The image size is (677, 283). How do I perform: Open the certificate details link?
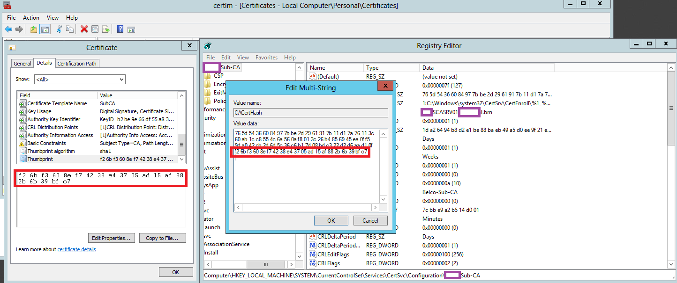[x=76, y=249]
